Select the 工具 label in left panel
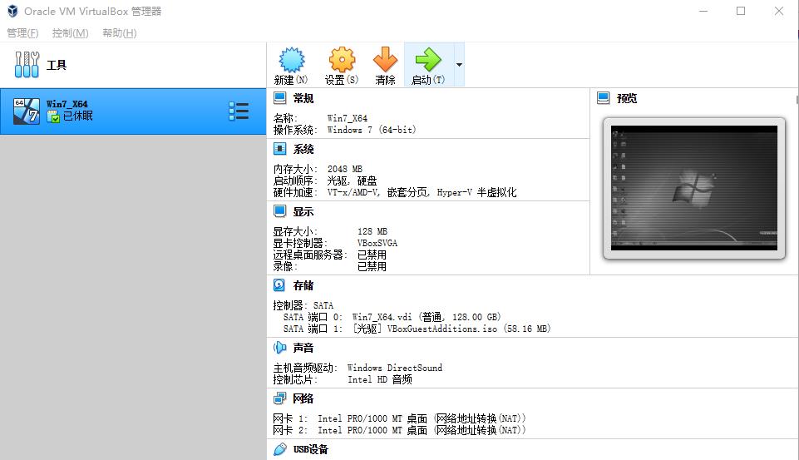Viewport: 799px width, 460px height. [57, 65]
